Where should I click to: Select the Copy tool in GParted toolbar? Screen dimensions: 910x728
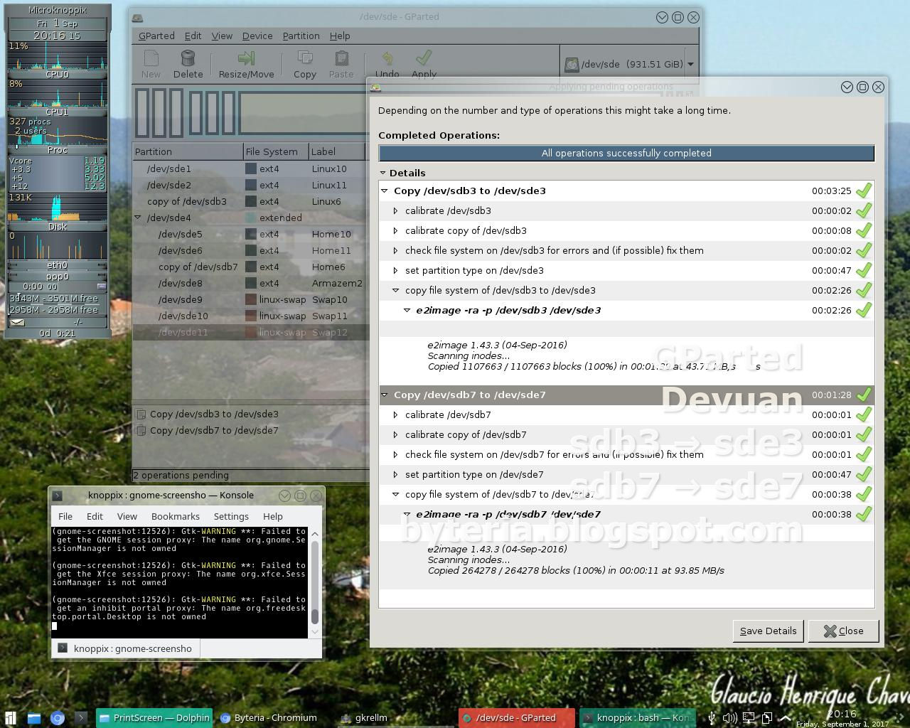tap(304, 64)
